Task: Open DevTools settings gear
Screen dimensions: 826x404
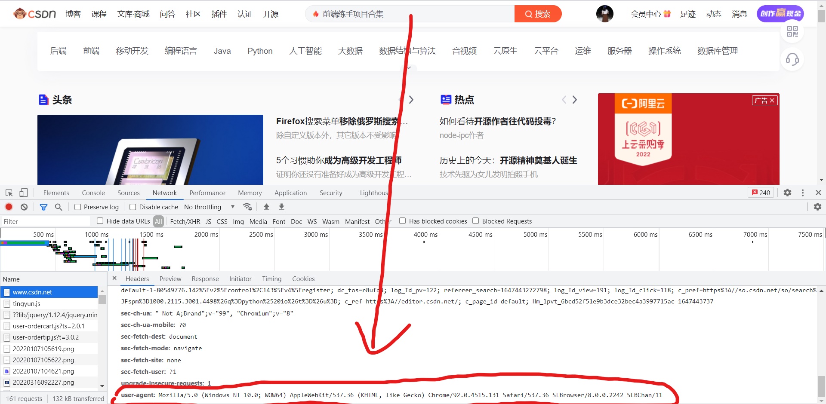Action: 787,193
